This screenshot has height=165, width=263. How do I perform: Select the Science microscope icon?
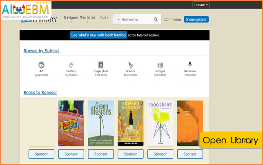131,65
